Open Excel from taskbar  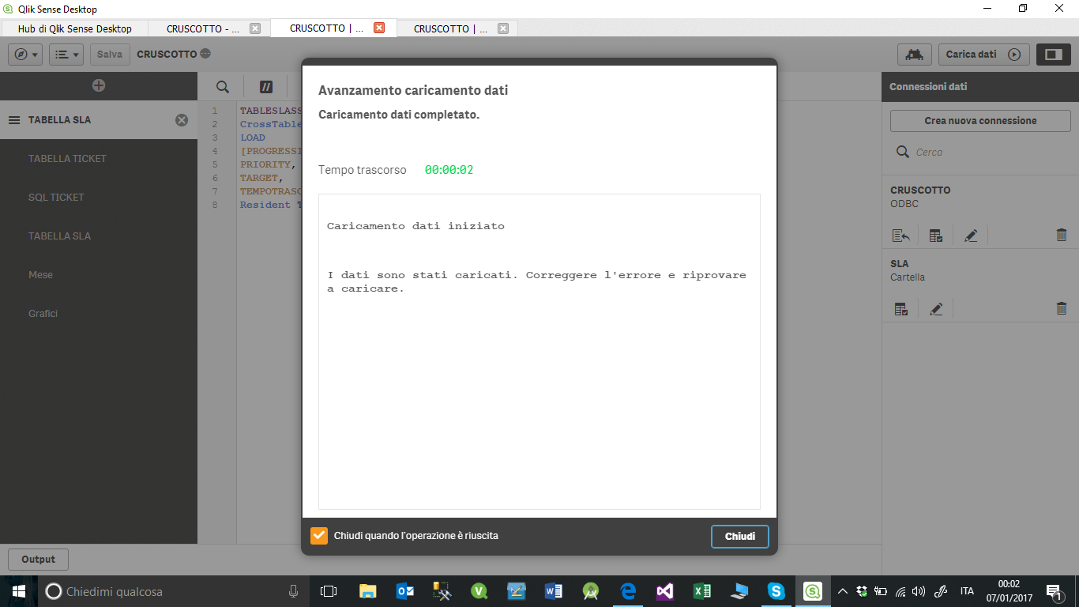point(702,591)
